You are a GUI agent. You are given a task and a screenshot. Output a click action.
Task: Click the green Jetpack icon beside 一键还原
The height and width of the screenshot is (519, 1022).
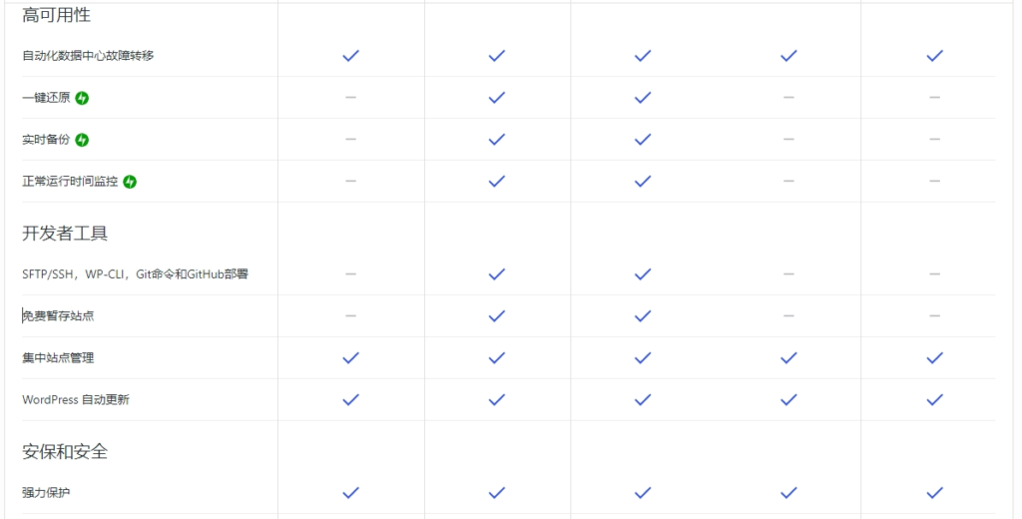tap(82, 98)
